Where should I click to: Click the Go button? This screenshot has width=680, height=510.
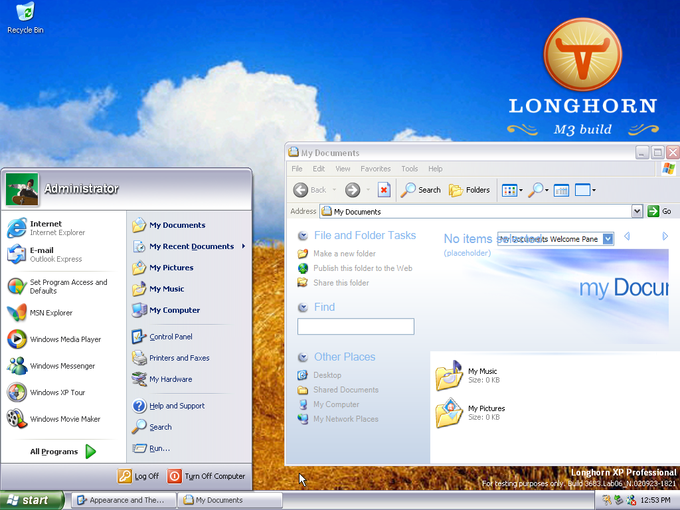[659, 211]
